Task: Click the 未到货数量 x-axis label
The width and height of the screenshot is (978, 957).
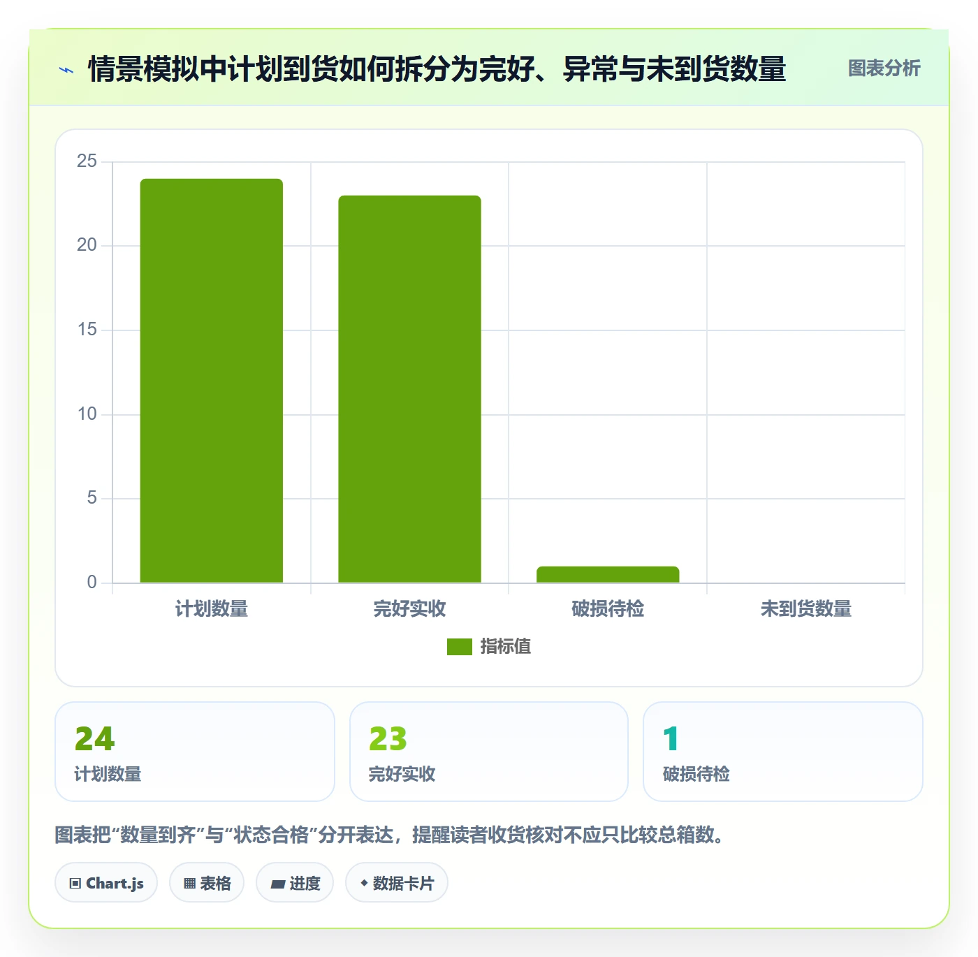Action: click(x=806, y=609)
